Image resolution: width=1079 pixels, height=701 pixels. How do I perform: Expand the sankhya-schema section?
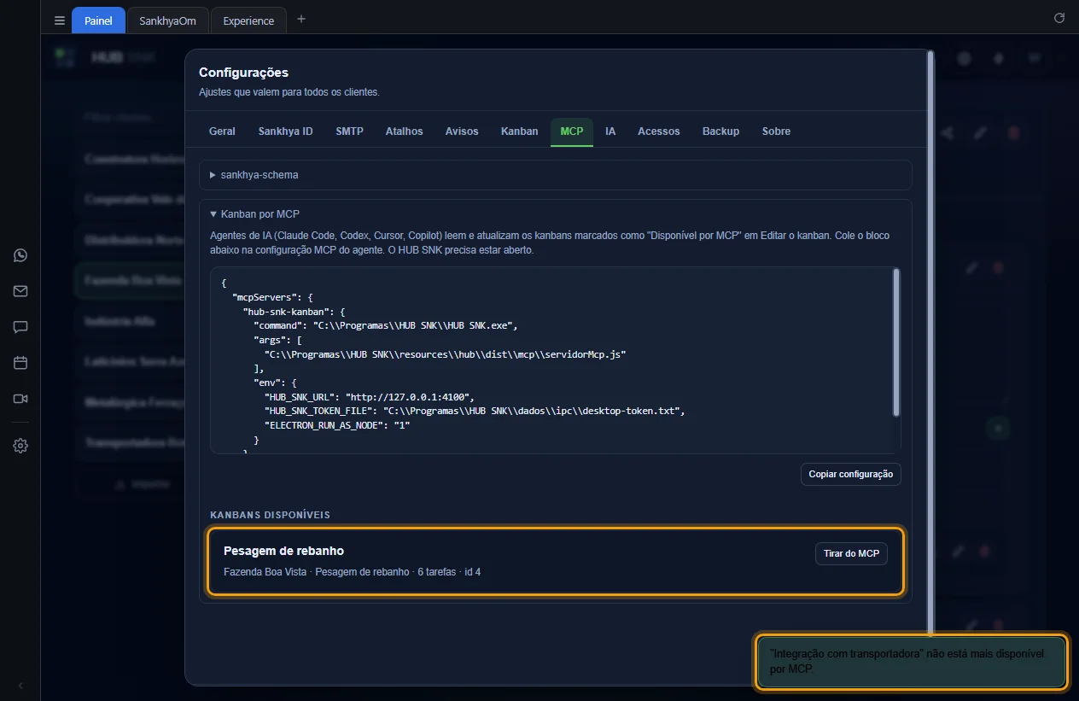pyautogui.click(x=556, y=175)
